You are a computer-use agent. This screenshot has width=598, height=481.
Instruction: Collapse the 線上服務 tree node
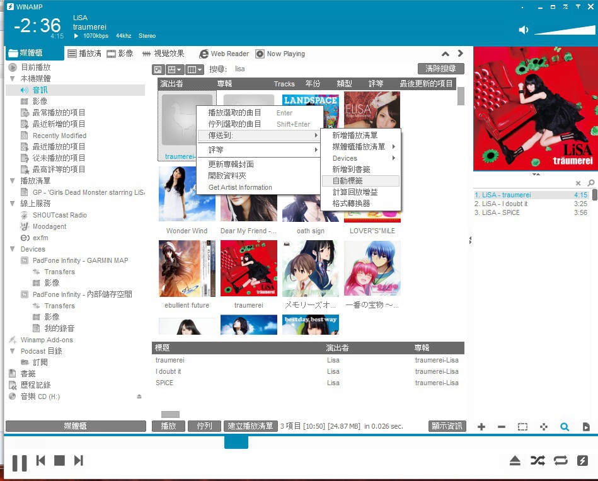[12, 204]
